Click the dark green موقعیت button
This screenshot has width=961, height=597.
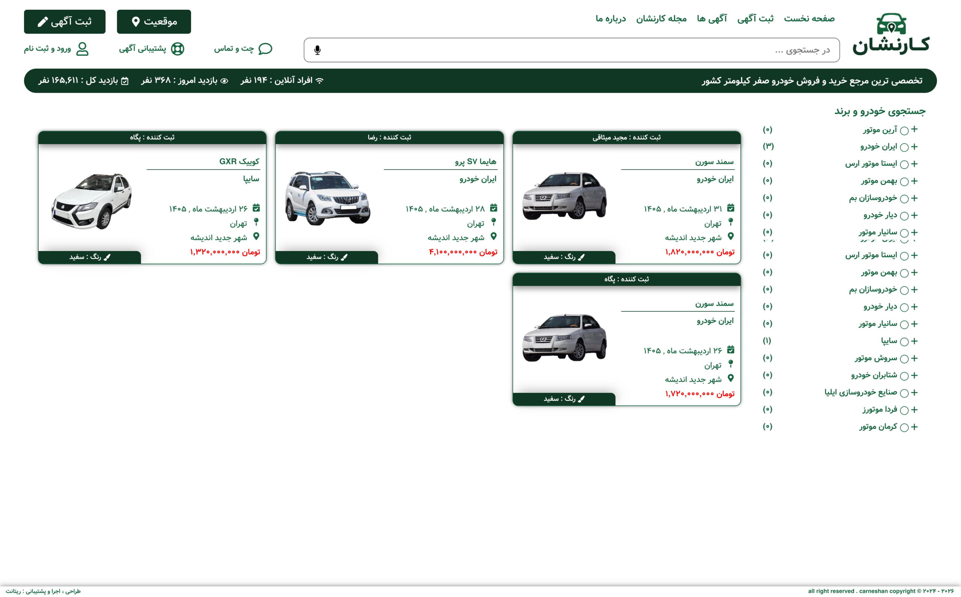tap(154, 22)
